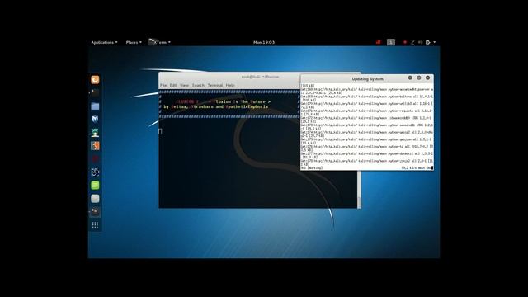Launch Metasploit from the dock
The width and height of the screenshot is (528, 297).
95,119
